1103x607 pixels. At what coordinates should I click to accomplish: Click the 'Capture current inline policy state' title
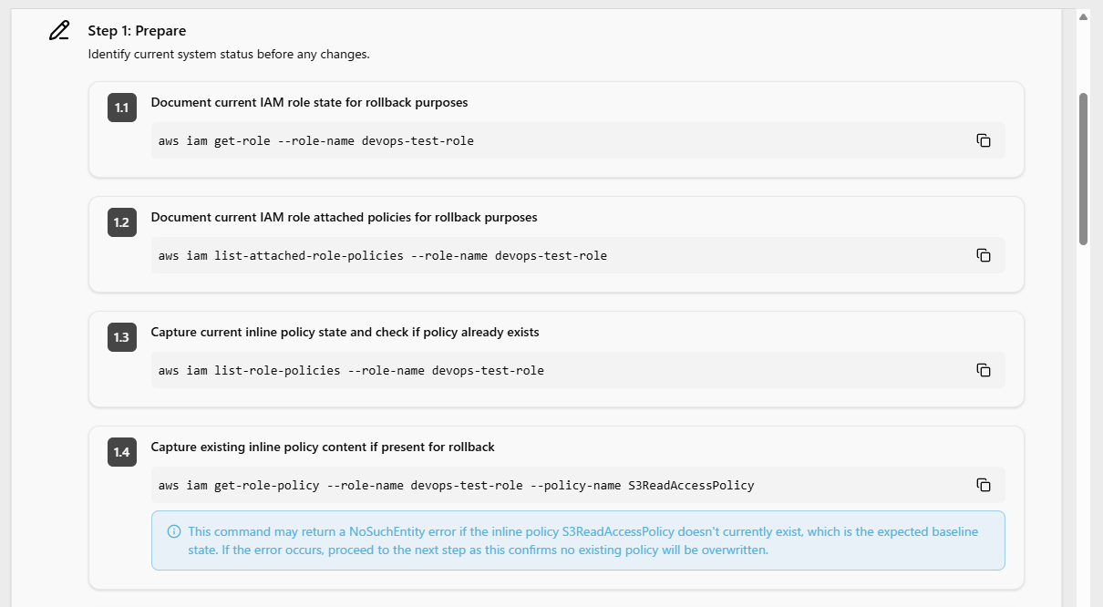[x=345, y=333]
